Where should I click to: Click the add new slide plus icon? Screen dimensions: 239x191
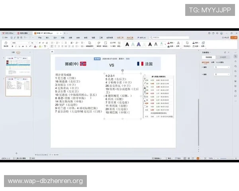click(x=16, y=153)
